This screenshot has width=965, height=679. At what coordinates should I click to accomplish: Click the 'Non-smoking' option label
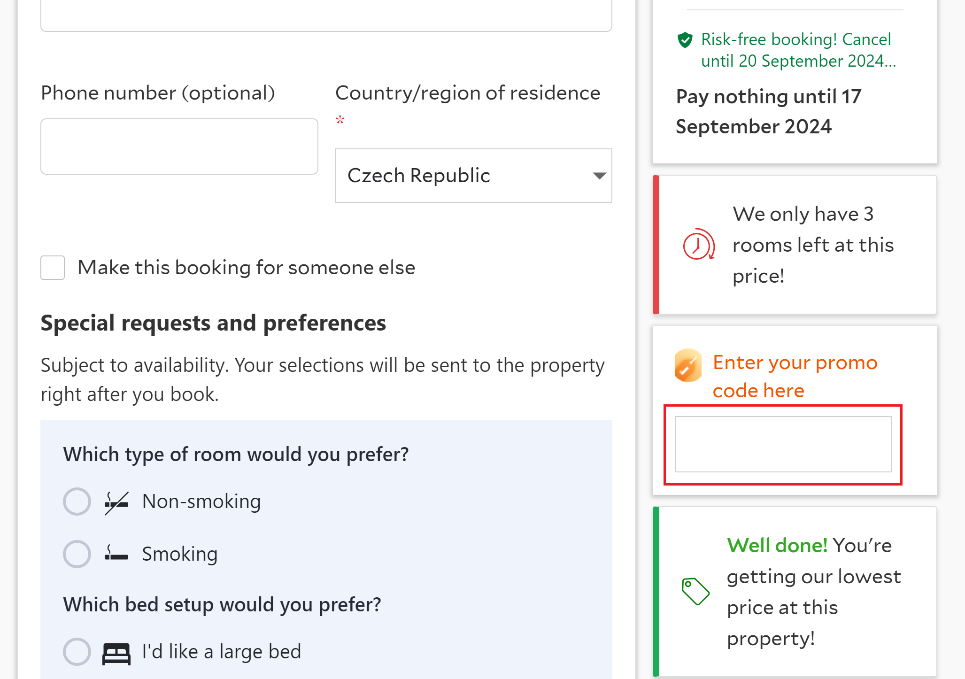201,502
